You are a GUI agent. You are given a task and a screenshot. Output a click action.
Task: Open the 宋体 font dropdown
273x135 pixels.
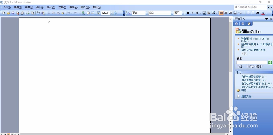(x=172, y=13)
